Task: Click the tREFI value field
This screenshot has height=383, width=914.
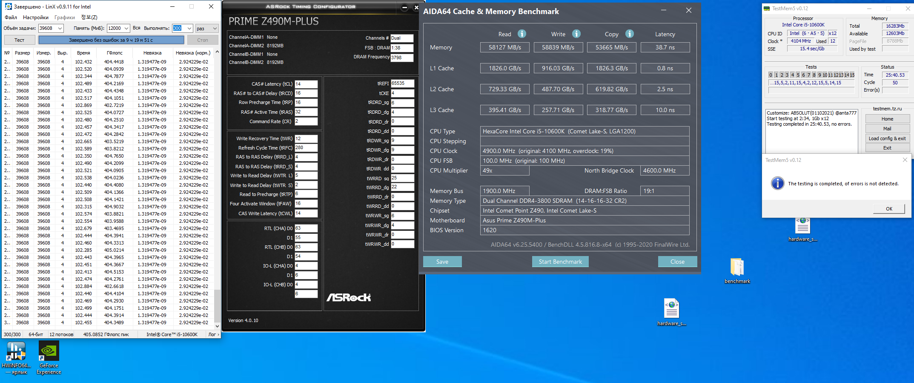Action: point(402,84)
